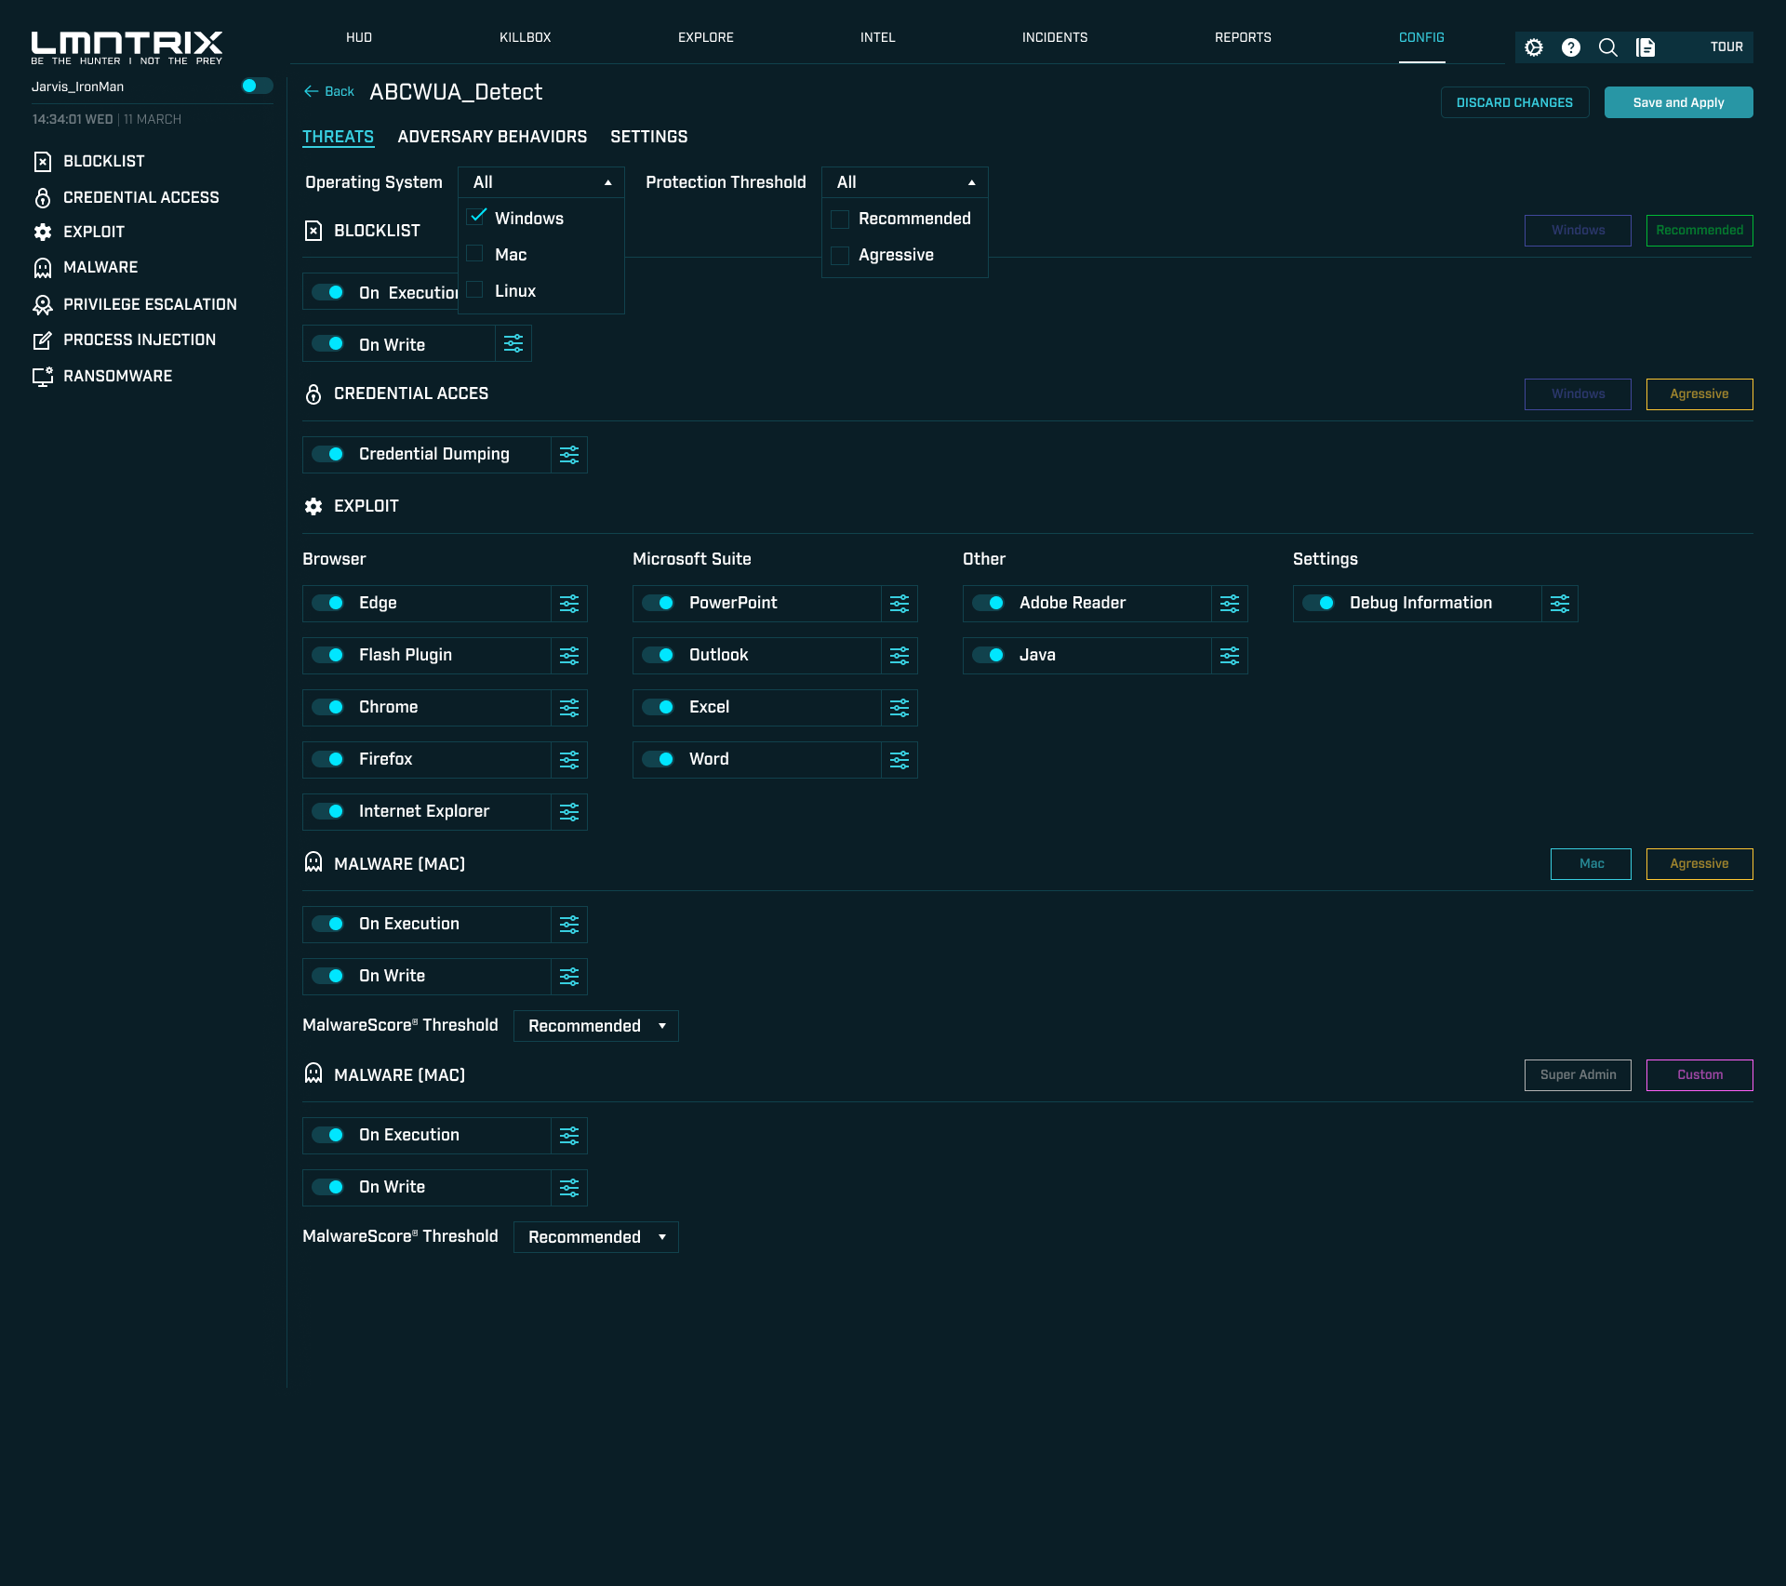Open the settings gear in top toolbar

(x=1534, y=47)
